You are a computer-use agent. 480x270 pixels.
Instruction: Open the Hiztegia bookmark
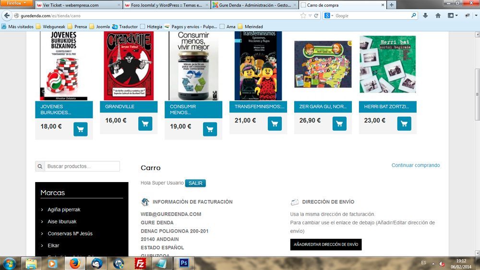(x=151, y=26)
